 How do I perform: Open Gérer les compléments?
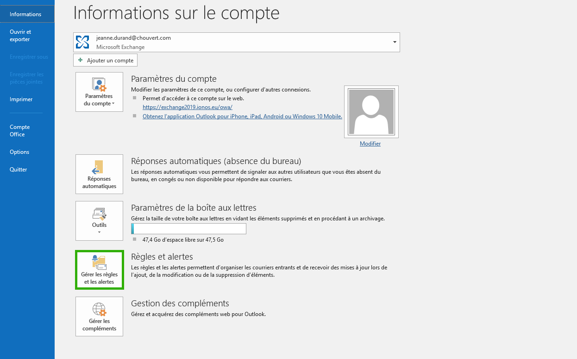coord(99,316)
